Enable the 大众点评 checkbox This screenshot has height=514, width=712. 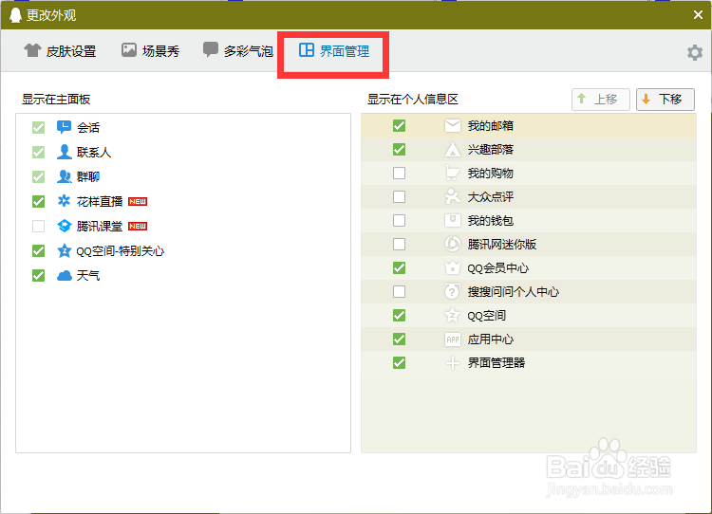399,196
